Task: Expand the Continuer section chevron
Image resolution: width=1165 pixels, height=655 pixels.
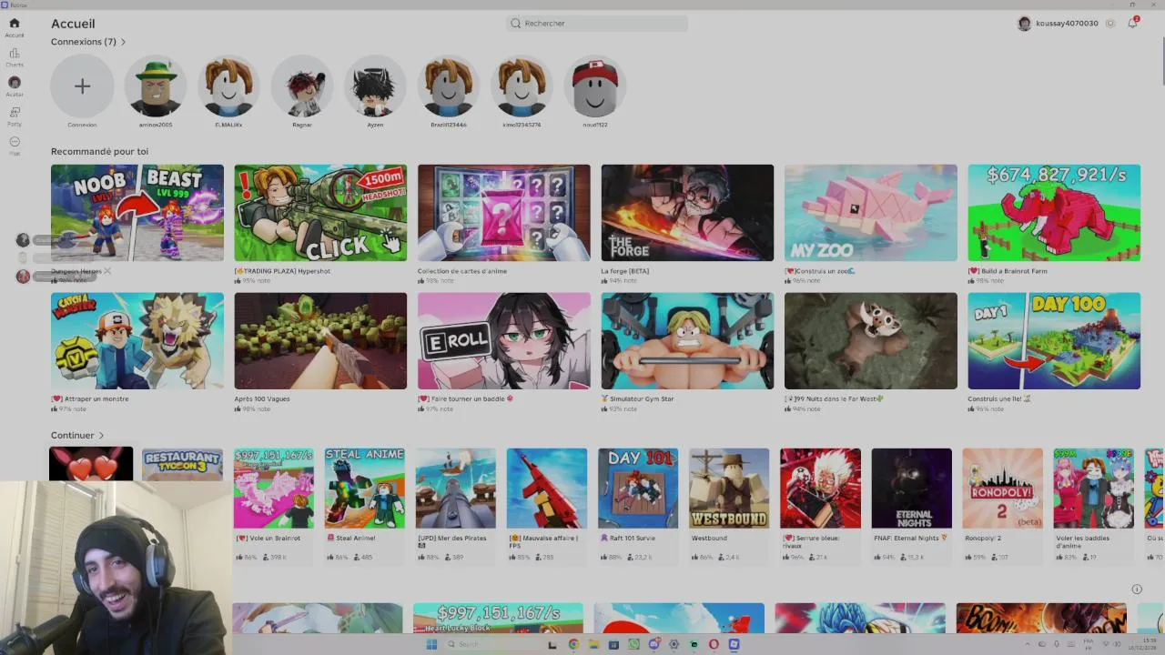Action: point(101,436)
